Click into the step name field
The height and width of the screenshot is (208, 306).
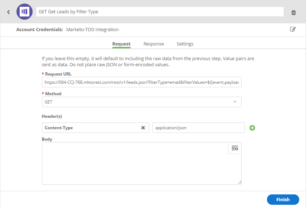(x=160, y=12)
